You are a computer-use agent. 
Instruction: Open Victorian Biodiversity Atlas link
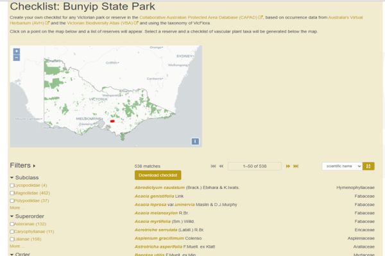point(103,23)
